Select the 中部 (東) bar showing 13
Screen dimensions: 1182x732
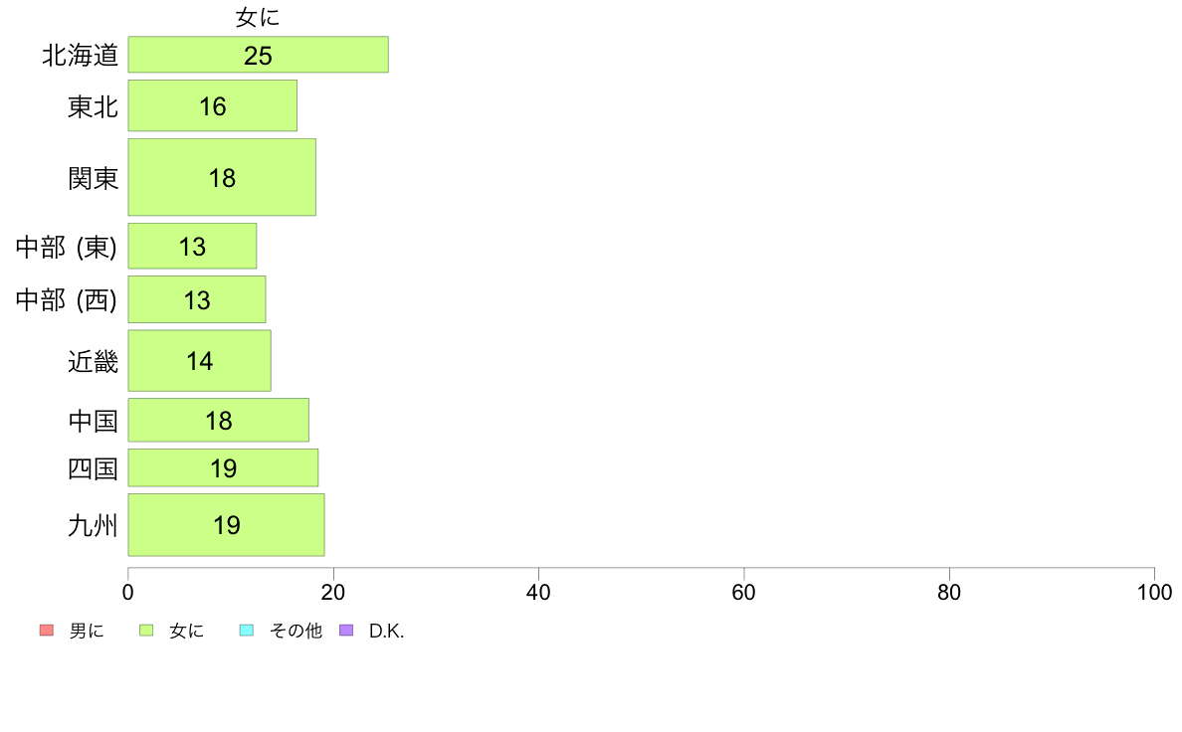pyautogui.click(x=192, y=246)
